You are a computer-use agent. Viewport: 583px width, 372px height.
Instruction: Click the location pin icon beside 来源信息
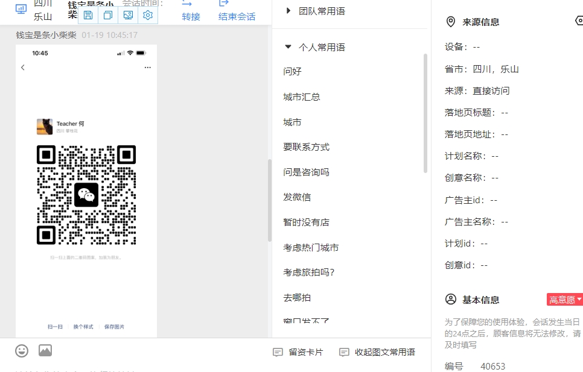(x=451, y=22)
